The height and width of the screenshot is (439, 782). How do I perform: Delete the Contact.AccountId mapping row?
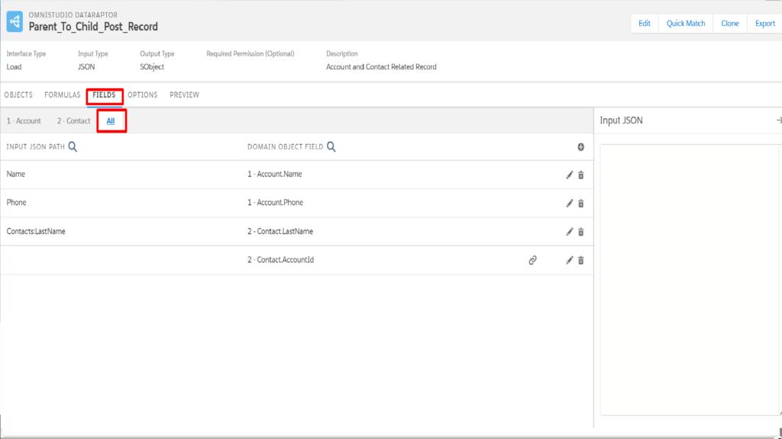coord(581,261)
